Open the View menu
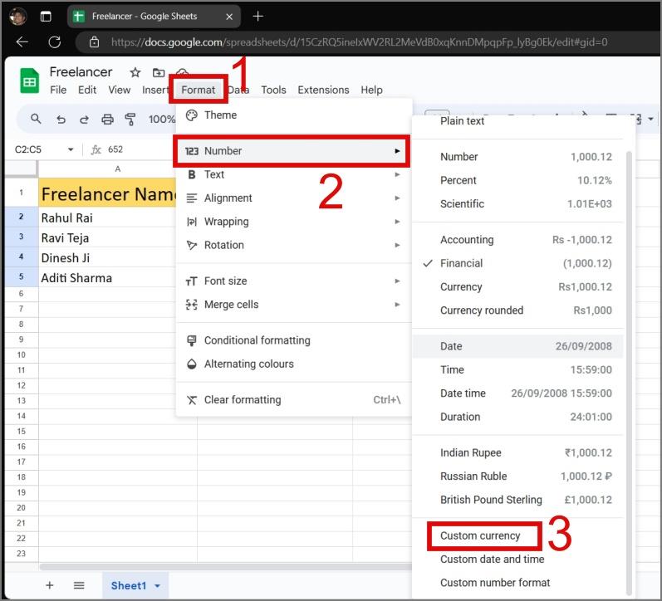662x601 pixels. 119,90
